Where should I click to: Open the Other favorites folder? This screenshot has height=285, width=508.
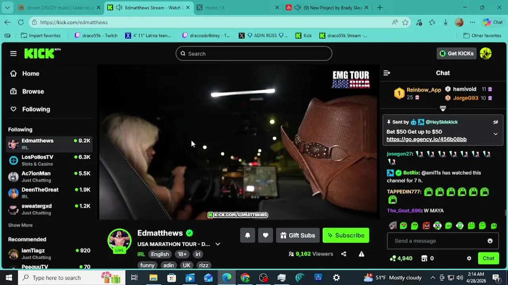click(482, 36)
